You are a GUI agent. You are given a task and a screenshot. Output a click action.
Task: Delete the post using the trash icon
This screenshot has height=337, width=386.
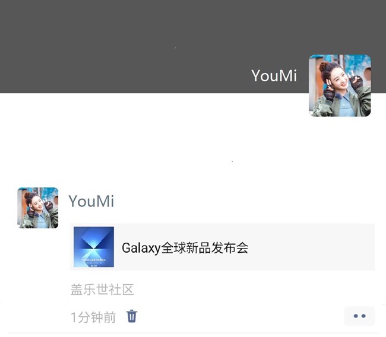(132, 316)
